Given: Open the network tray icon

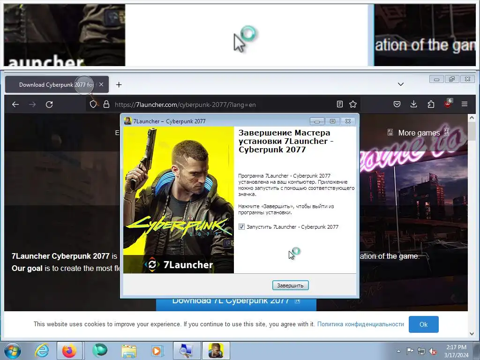Looking at the screenshot, I should click(421, 351).
